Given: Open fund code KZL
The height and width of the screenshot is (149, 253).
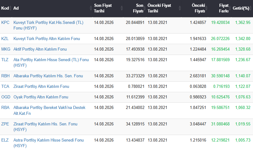Looking at the screenshot, I should click(x=5, y=38).
